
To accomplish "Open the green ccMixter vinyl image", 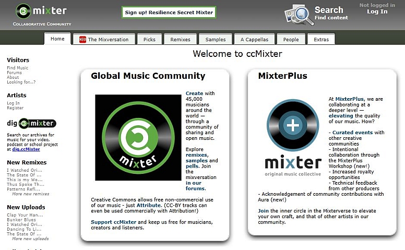I will [138, 137].
